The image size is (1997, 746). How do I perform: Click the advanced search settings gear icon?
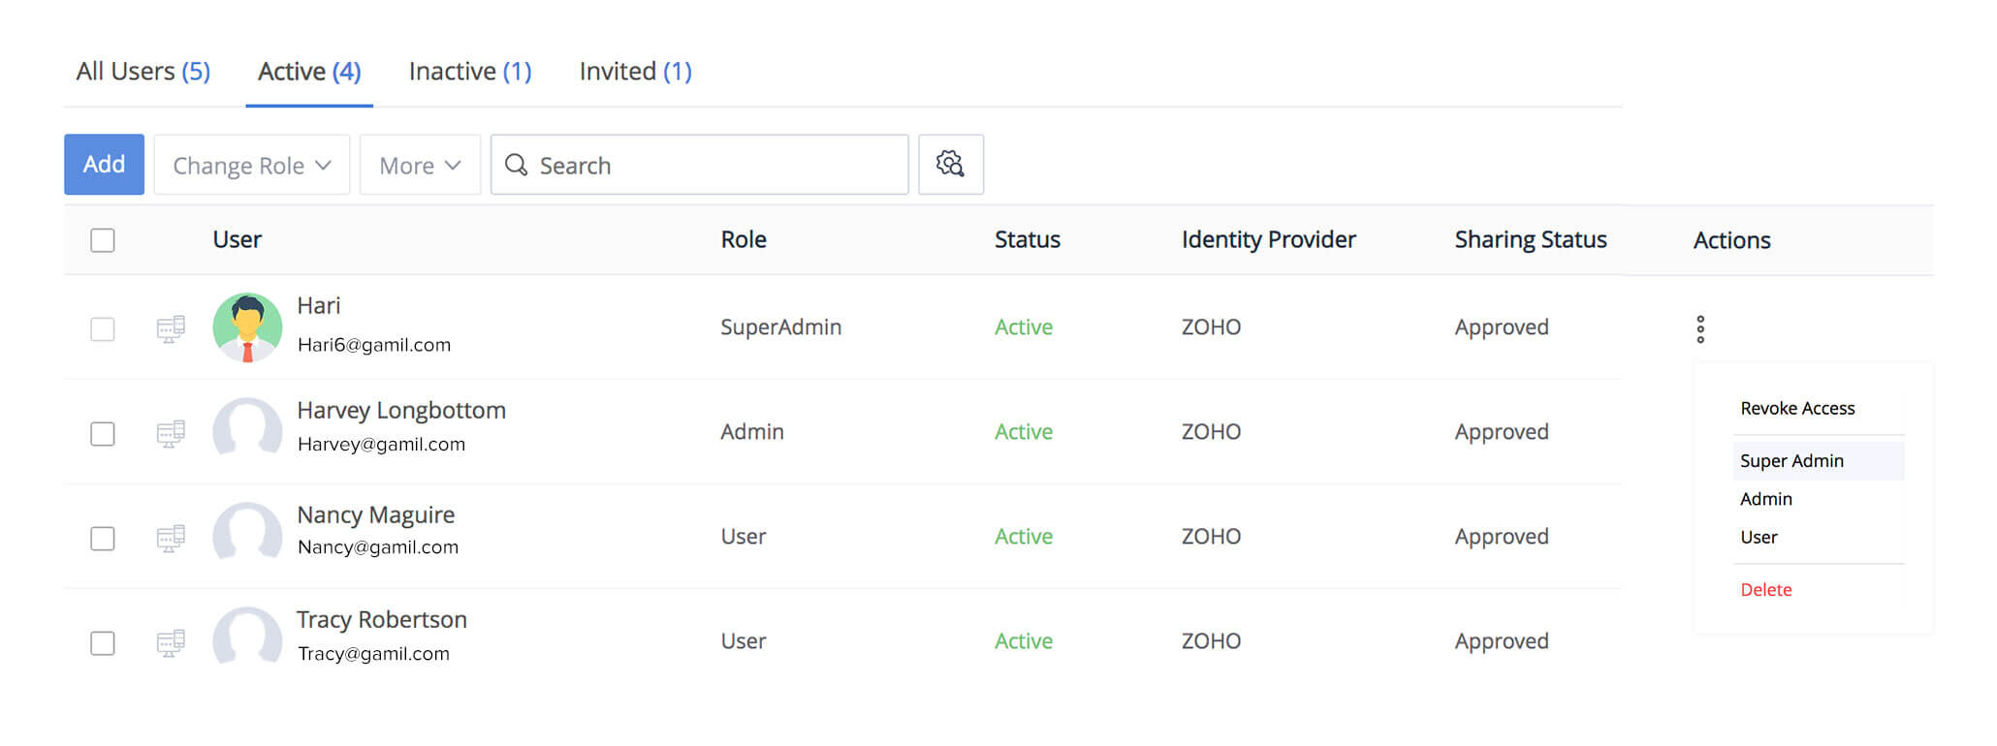950,165
